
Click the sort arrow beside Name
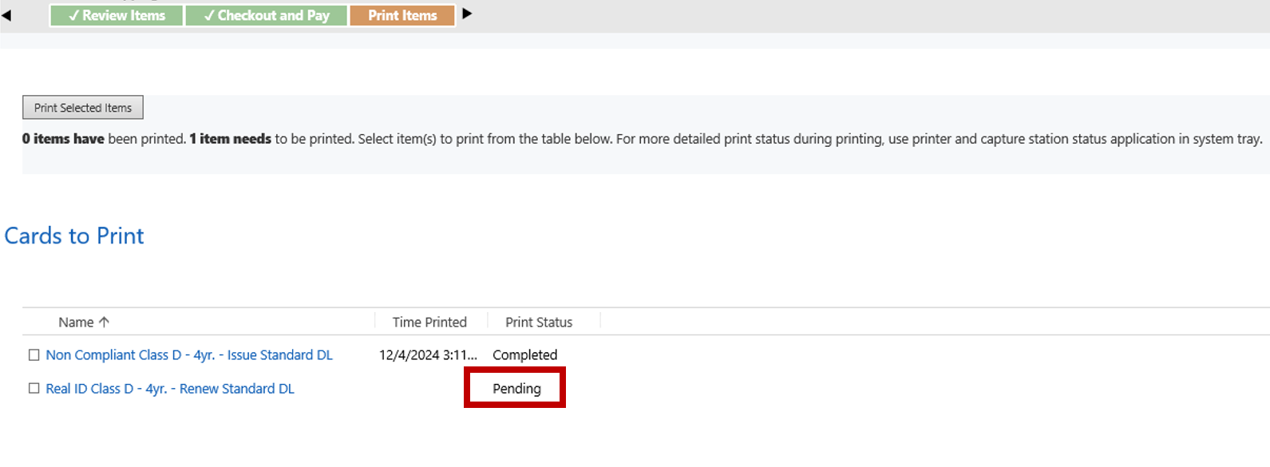coord(104,322)
